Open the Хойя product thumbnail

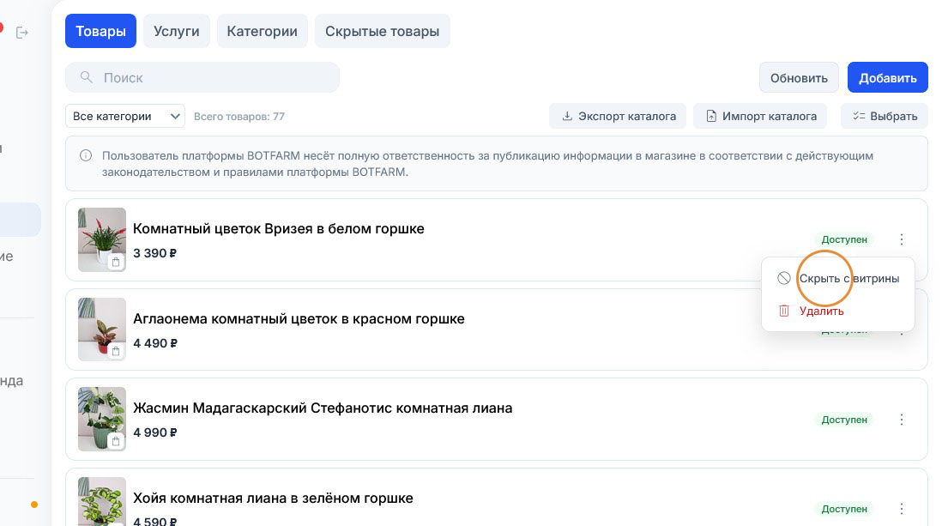point(102,501)
